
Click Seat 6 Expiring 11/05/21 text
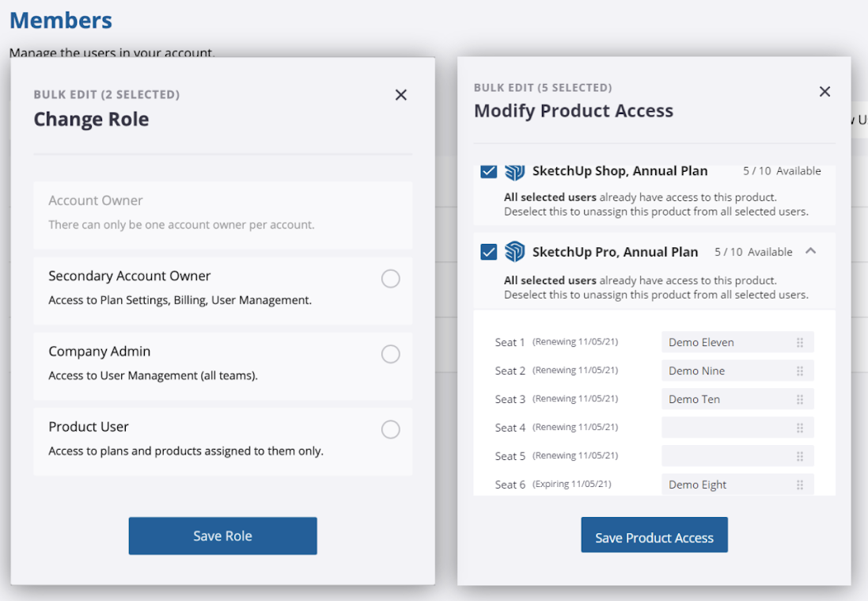572,484
